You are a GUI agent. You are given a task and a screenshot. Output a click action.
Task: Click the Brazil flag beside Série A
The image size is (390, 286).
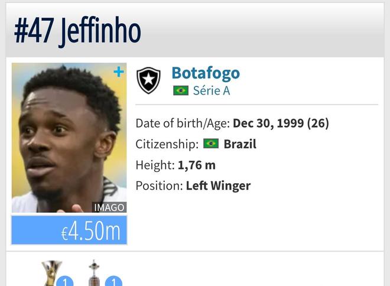tap(181, 90)
